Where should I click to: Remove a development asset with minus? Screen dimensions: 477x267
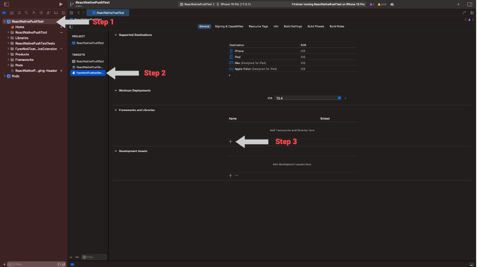point(237,175)
